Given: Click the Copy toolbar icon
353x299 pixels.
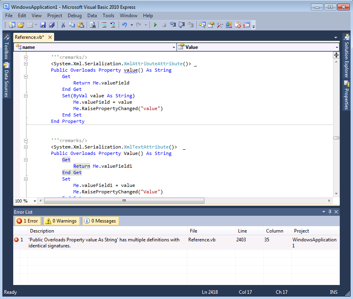Looking at the screenshot, I should (x=72, y=25).
